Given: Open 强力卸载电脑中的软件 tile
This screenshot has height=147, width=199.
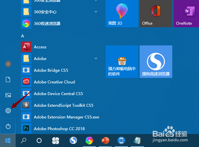Looking at the screenshot, I should pos(122,62).
